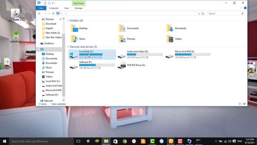Click the taskbar clock showing 5:51 PM
The image size is (257, 145).
pyautogui.click(x=250, y=141)
